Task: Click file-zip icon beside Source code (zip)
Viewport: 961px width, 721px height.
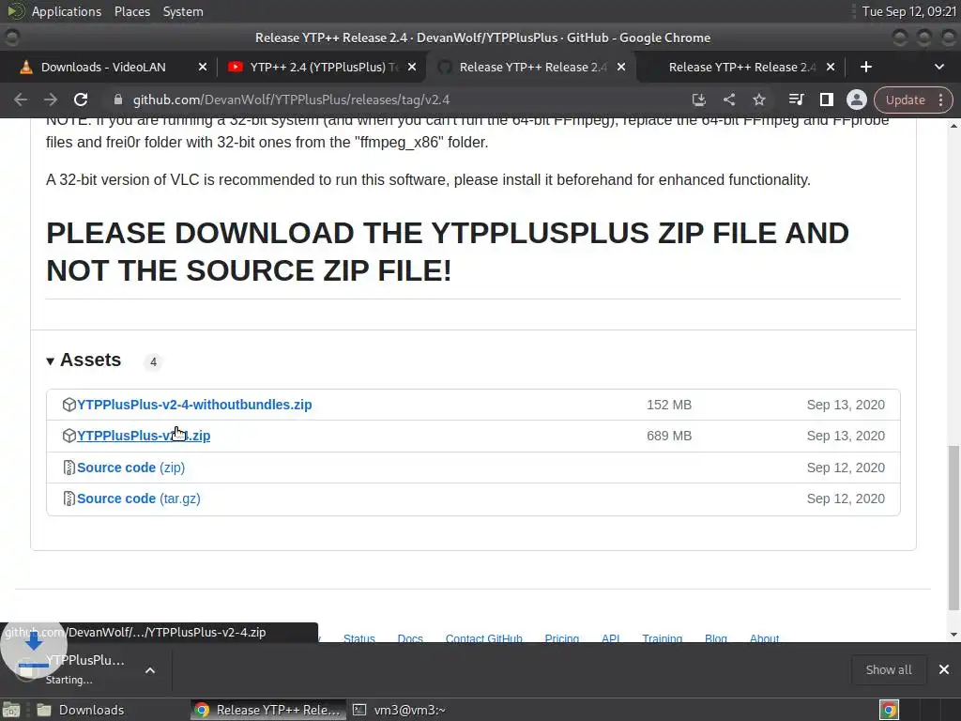Action: 69,468
